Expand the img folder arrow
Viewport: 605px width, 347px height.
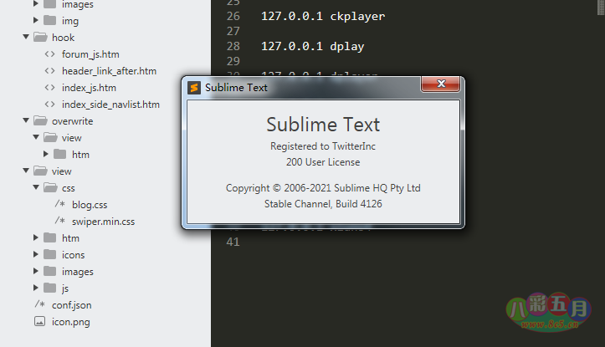36,20
